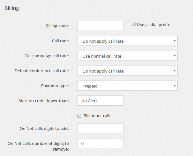Screen dimensions: 193x156
Task: Open the Call rate dropdown
Action: coord(127,41)
